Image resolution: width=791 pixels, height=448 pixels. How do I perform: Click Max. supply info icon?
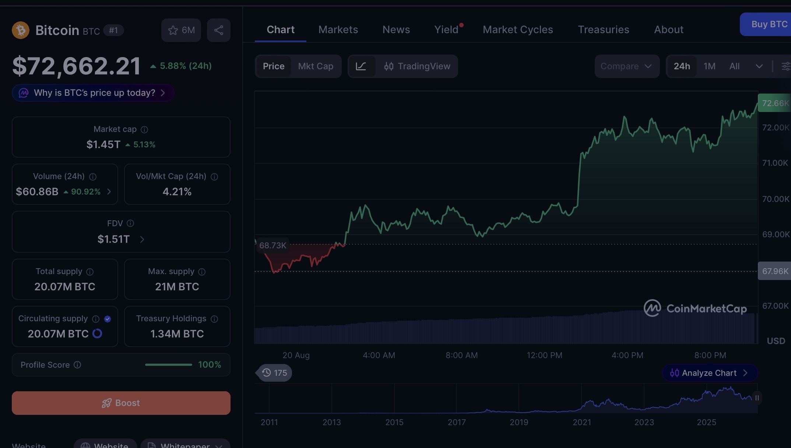202,272
